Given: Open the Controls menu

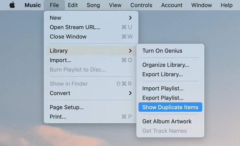Looking at the screenshot, I should (x=141, y=5).
